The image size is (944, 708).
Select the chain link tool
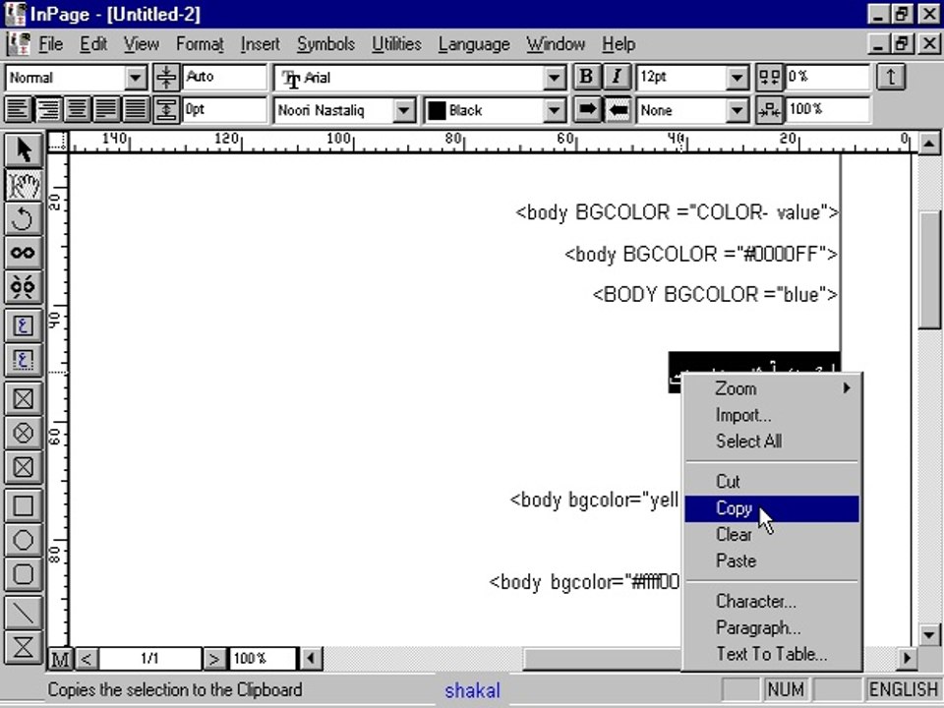23,253
